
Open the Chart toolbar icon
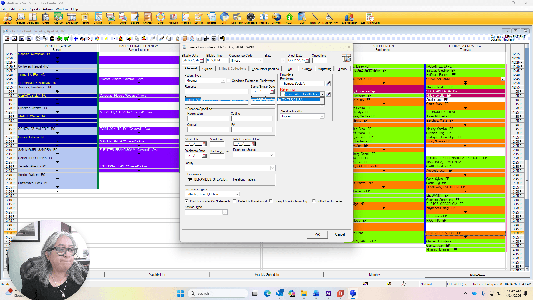(x=46, y=18)
